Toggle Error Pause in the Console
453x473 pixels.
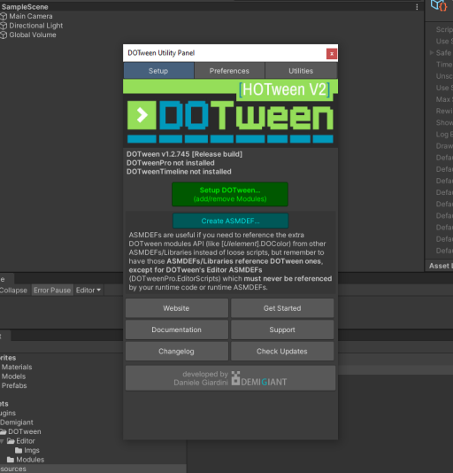click(52, 291)
